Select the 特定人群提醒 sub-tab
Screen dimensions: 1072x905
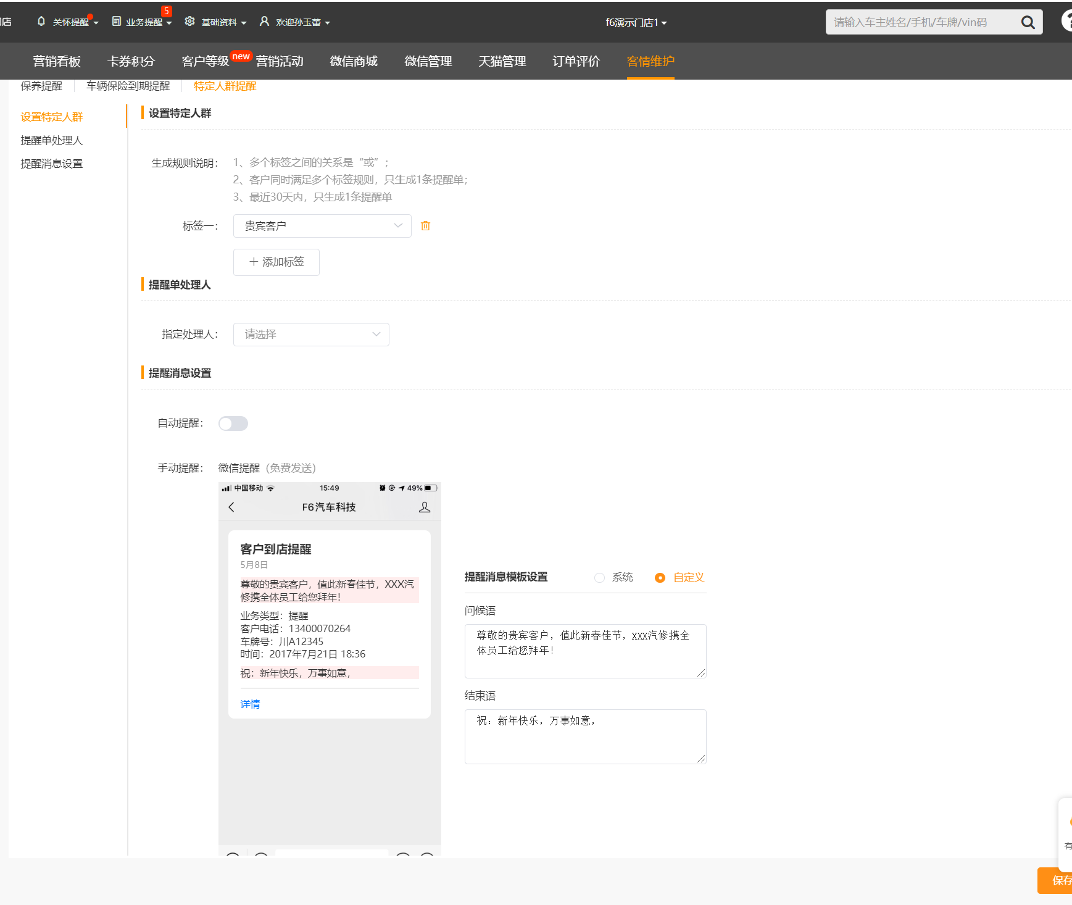pyautogui.click(x=225, y=86)
